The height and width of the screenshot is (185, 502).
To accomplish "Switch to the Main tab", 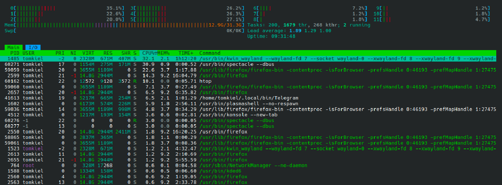I will pyautogui.click(x=14, y=47).
